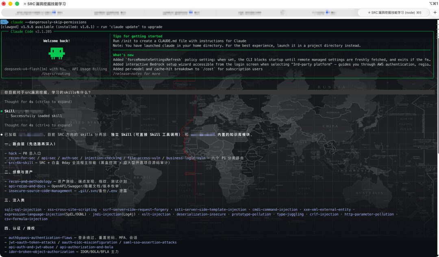Open a new terminal tab with plus button
This screenshot has height=257, width=439.
click(435, 13)
